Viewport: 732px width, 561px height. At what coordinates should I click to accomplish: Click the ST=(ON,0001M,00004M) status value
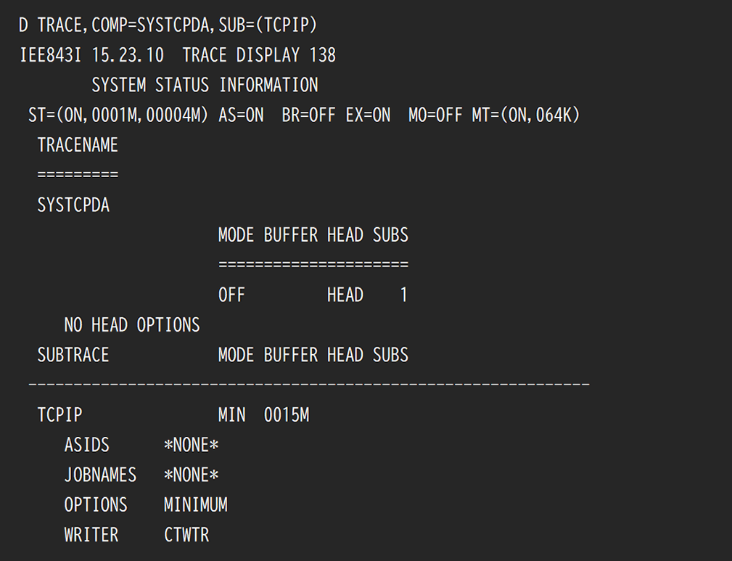click(x=118, y=115)
